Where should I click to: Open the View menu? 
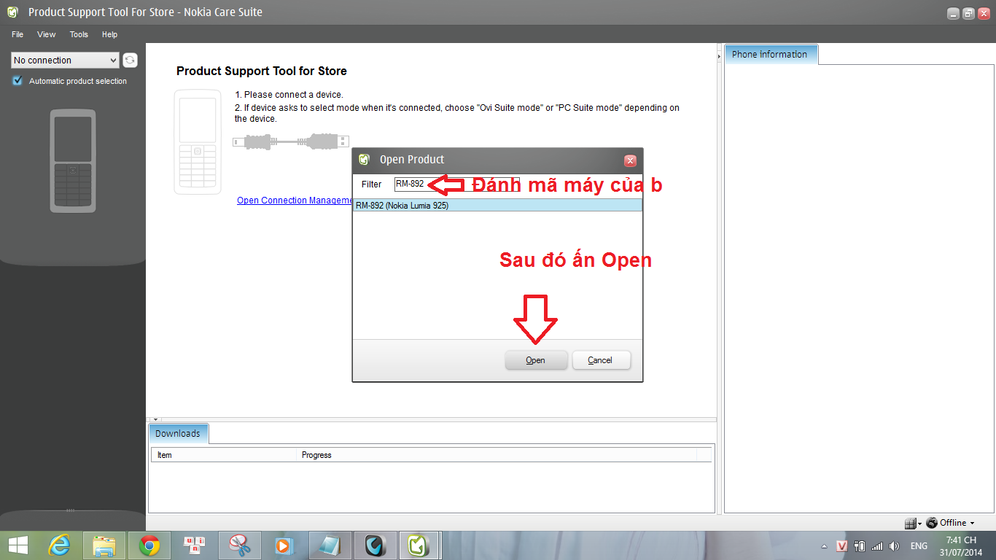(47, 34)
